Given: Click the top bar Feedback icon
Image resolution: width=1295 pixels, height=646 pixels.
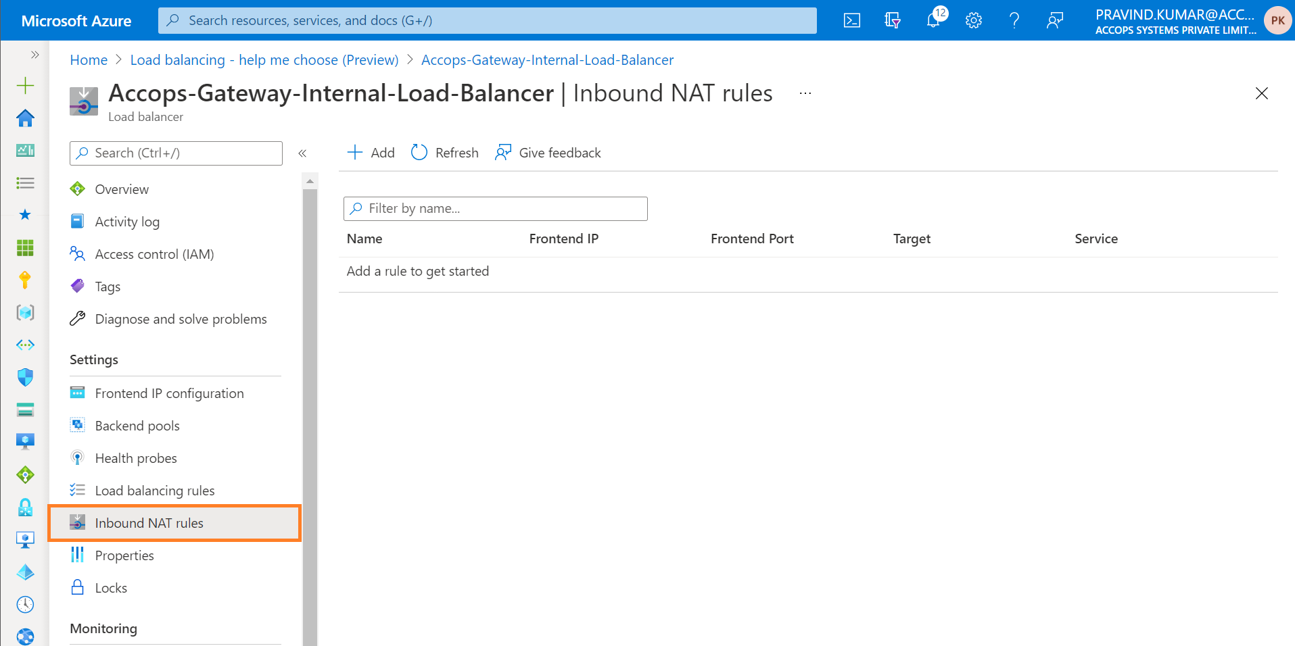Looking at the screenshot, I should (x=1055, y=20).
